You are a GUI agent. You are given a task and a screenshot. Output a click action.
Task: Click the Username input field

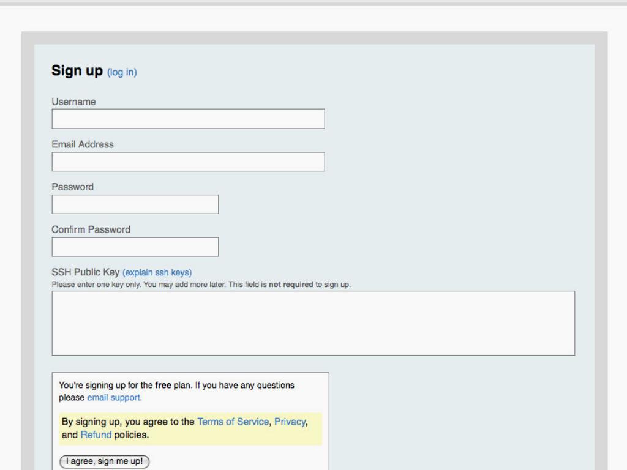coord(188,119)
